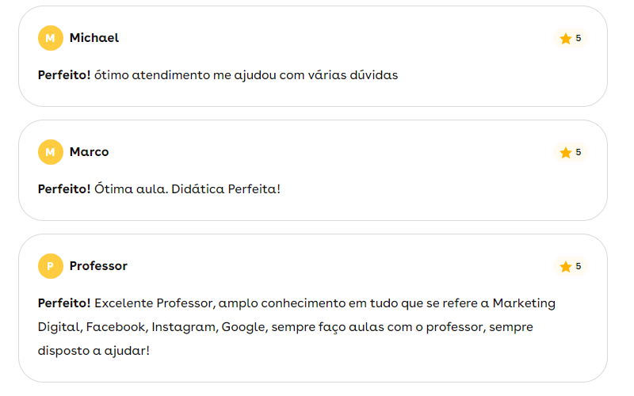Click Marco's yellow M avatar
Image resolution: width=634 pixels, height=396 pixels.
click(50, 152)
